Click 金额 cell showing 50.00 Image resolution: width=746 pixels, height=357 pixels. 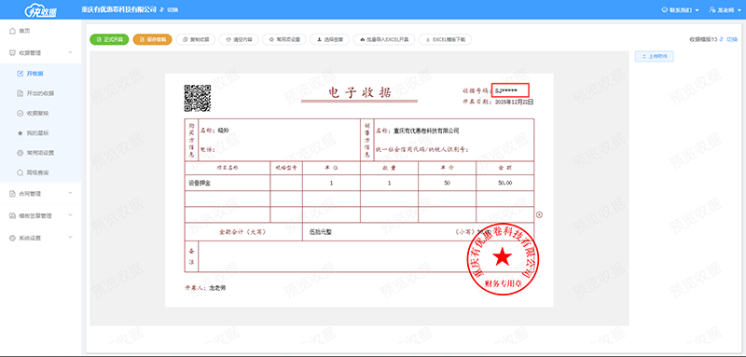505,183
